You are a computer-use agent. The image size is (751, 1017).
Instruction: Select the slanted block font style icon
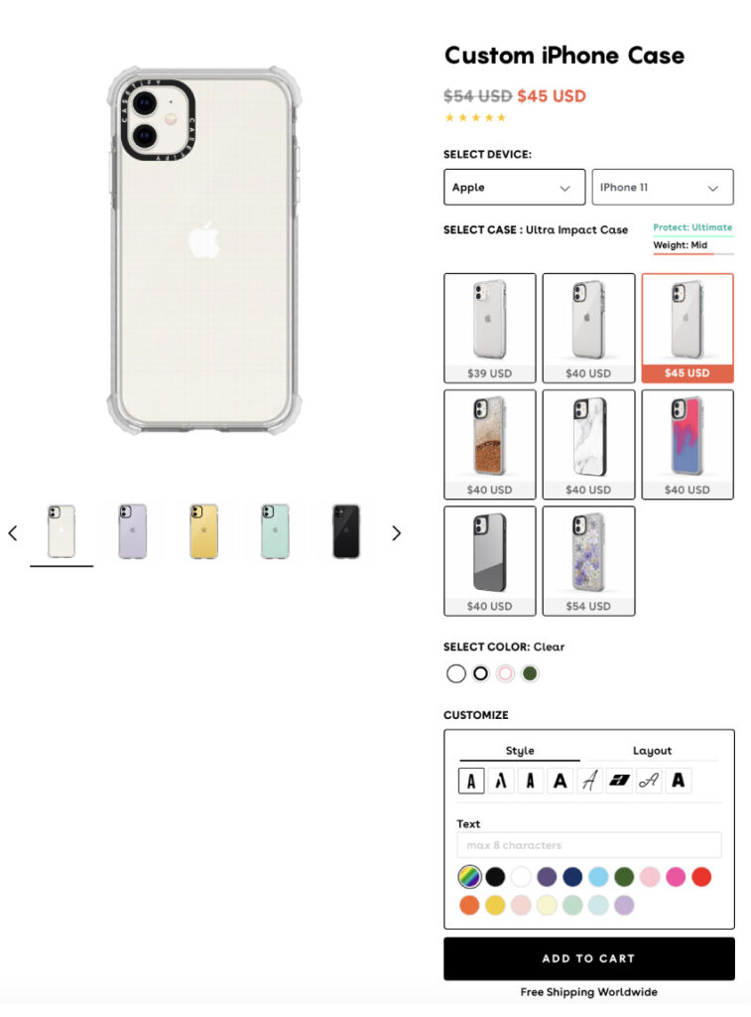click(619, 781)
